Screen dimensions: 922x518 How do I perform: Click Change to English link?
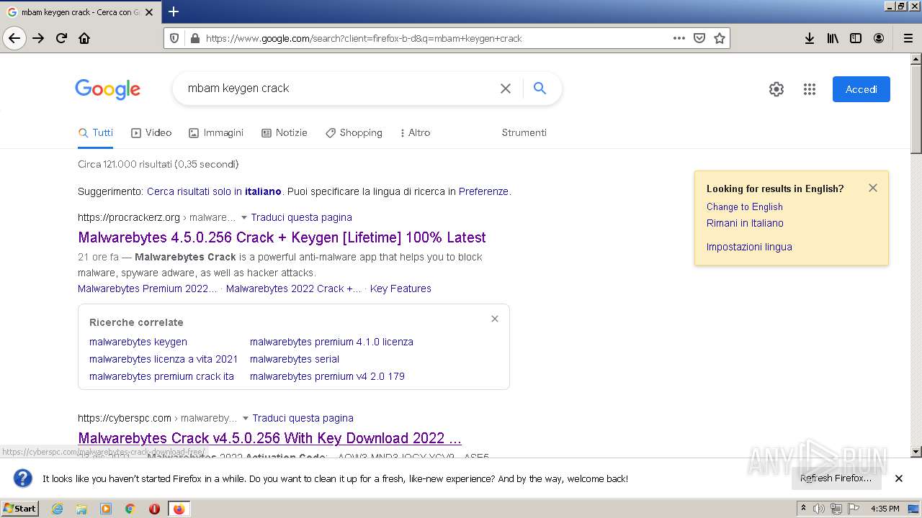(744, 206)
